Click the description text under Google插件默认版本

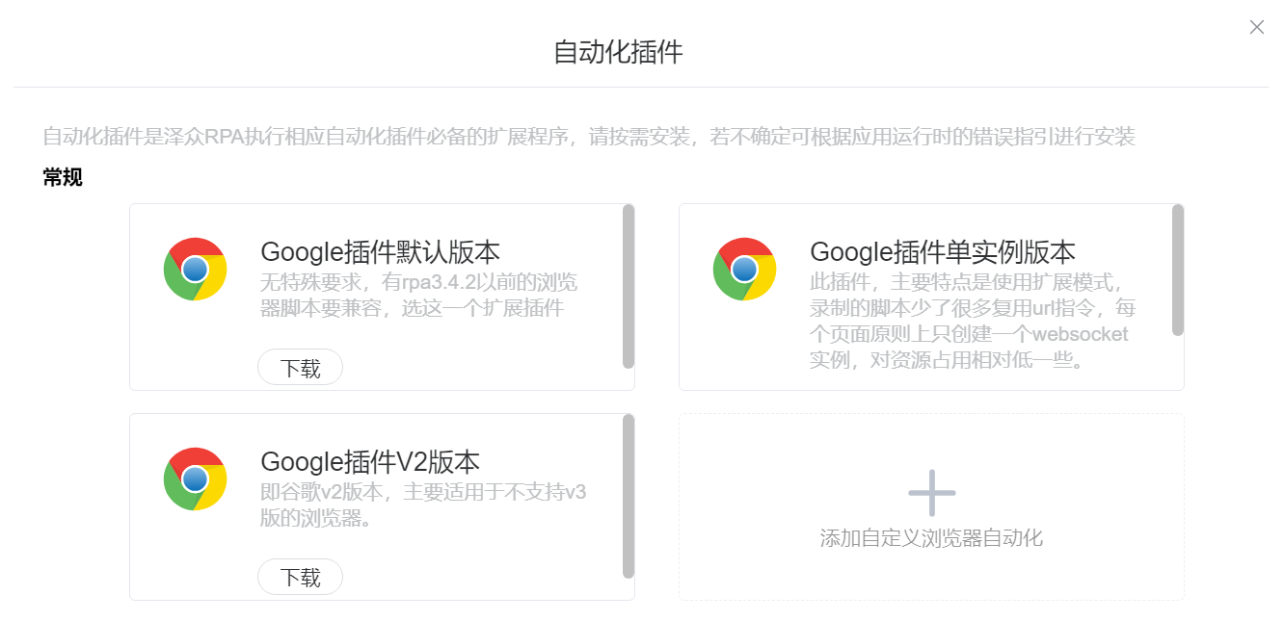tap(418, 296)
